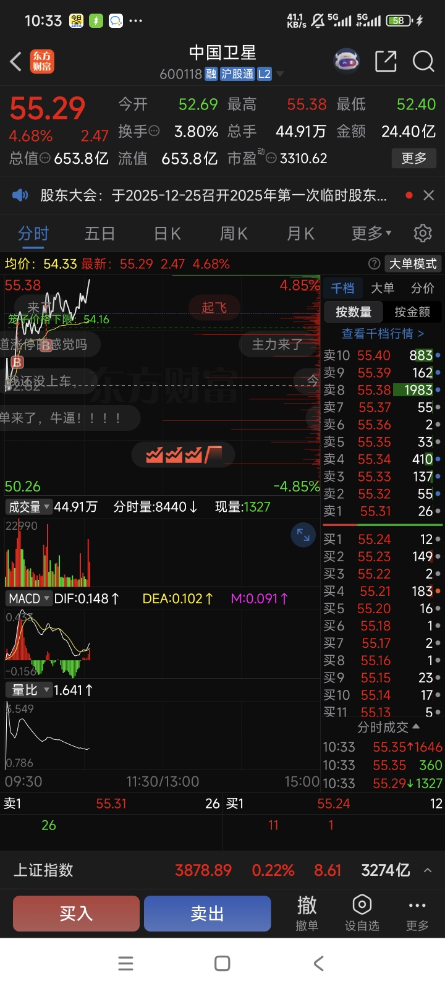
Task: Tap the 沪股通 tag
Action: point(237,74)
